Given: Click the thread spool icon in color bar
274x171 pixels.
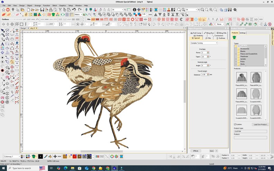Looking at the screenshot, I should (x=121, y=157).
